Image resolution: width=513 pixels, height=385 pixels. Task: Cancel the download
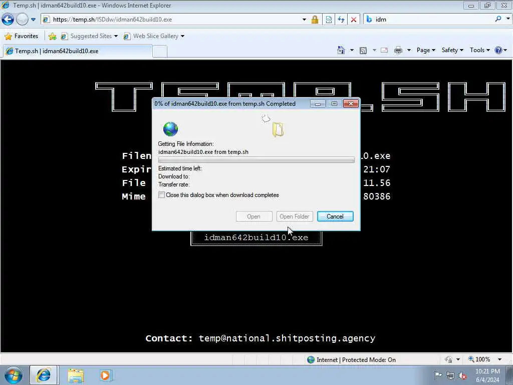(335, 217)
